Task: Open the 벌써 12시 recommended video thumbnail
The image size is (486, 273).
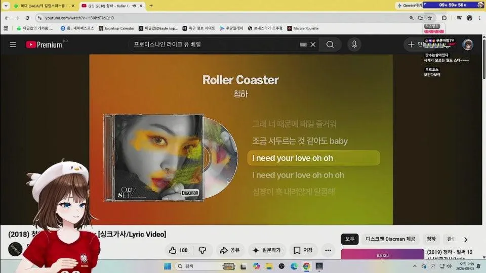Action: click(382, 254)
